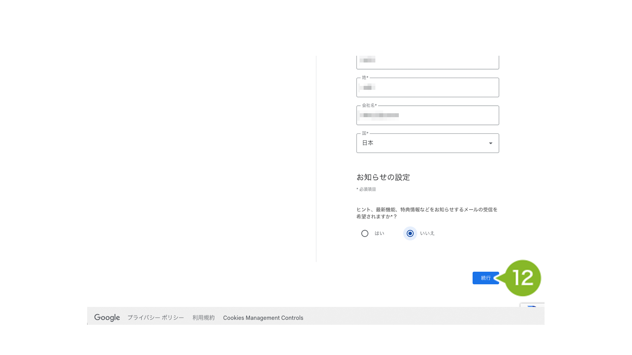The image size is (632, 355).
Task: Click the country dropdown arrow icon
Action: [x=491, y=143]
